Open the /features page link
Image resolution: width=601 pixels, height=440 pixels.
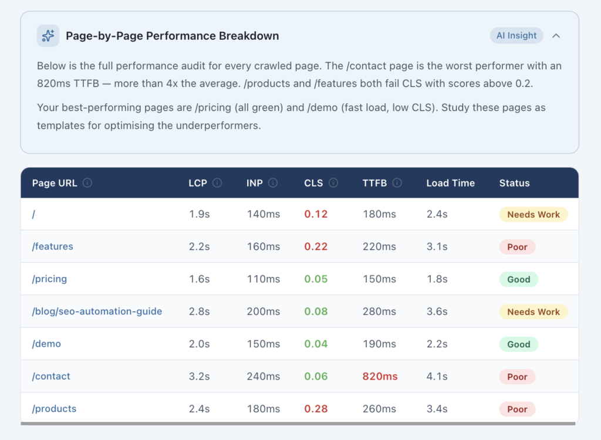[x=52, y=246]
